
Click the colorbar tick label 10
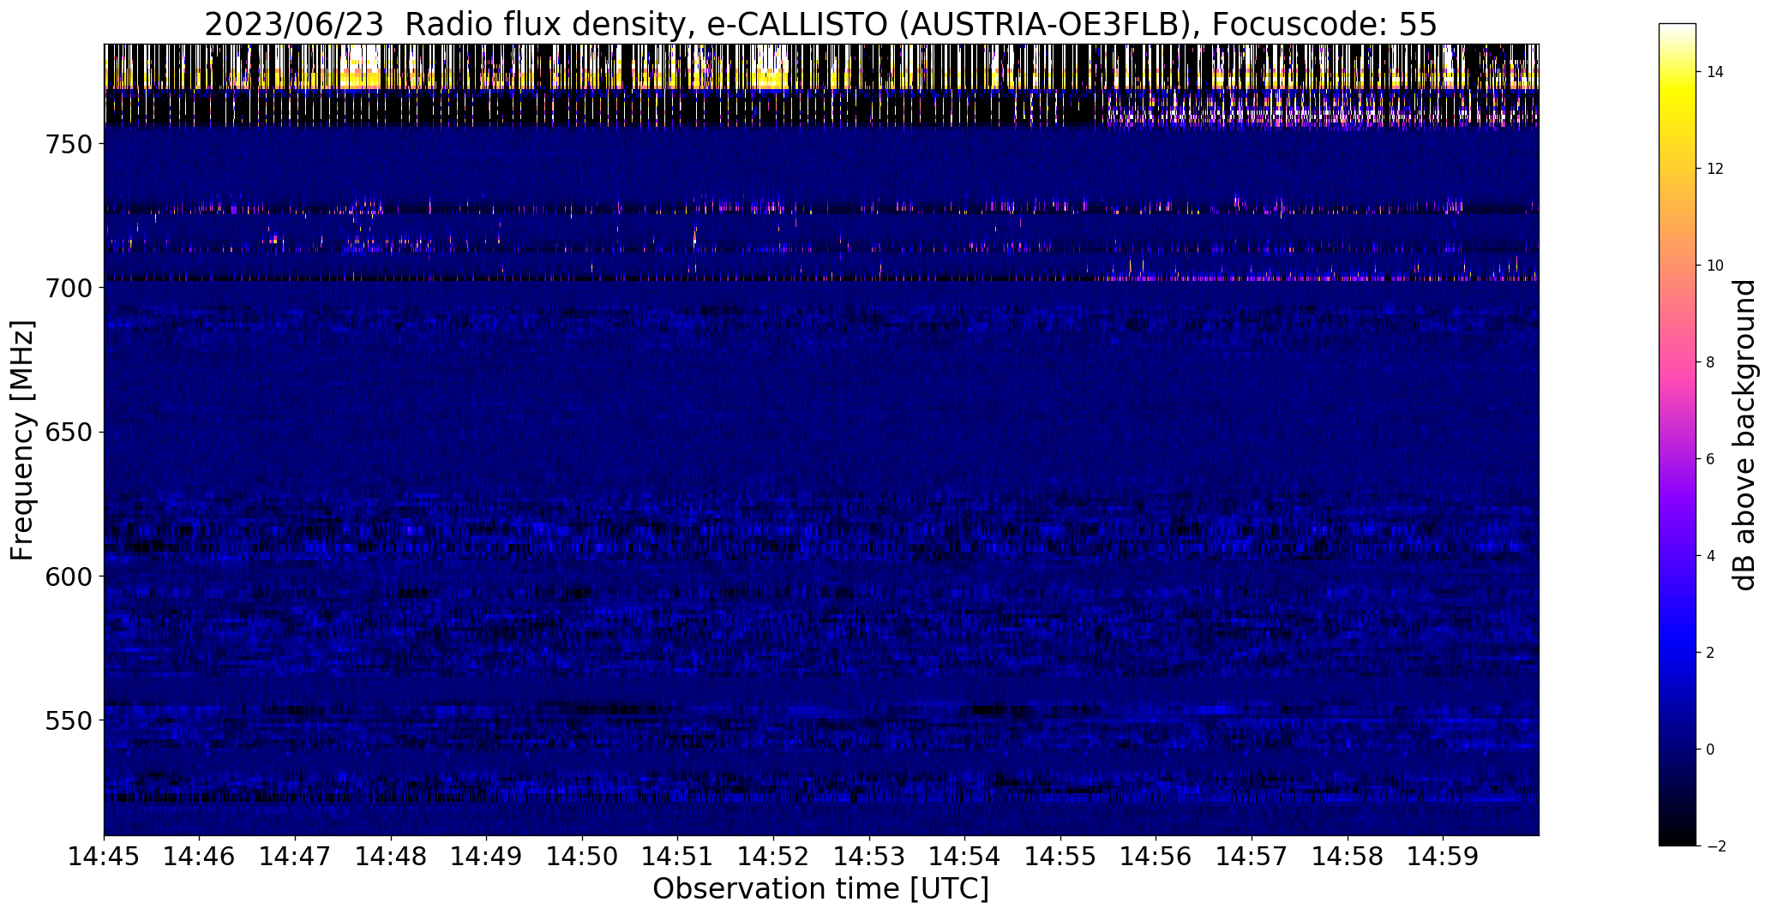click(1715, 266)
